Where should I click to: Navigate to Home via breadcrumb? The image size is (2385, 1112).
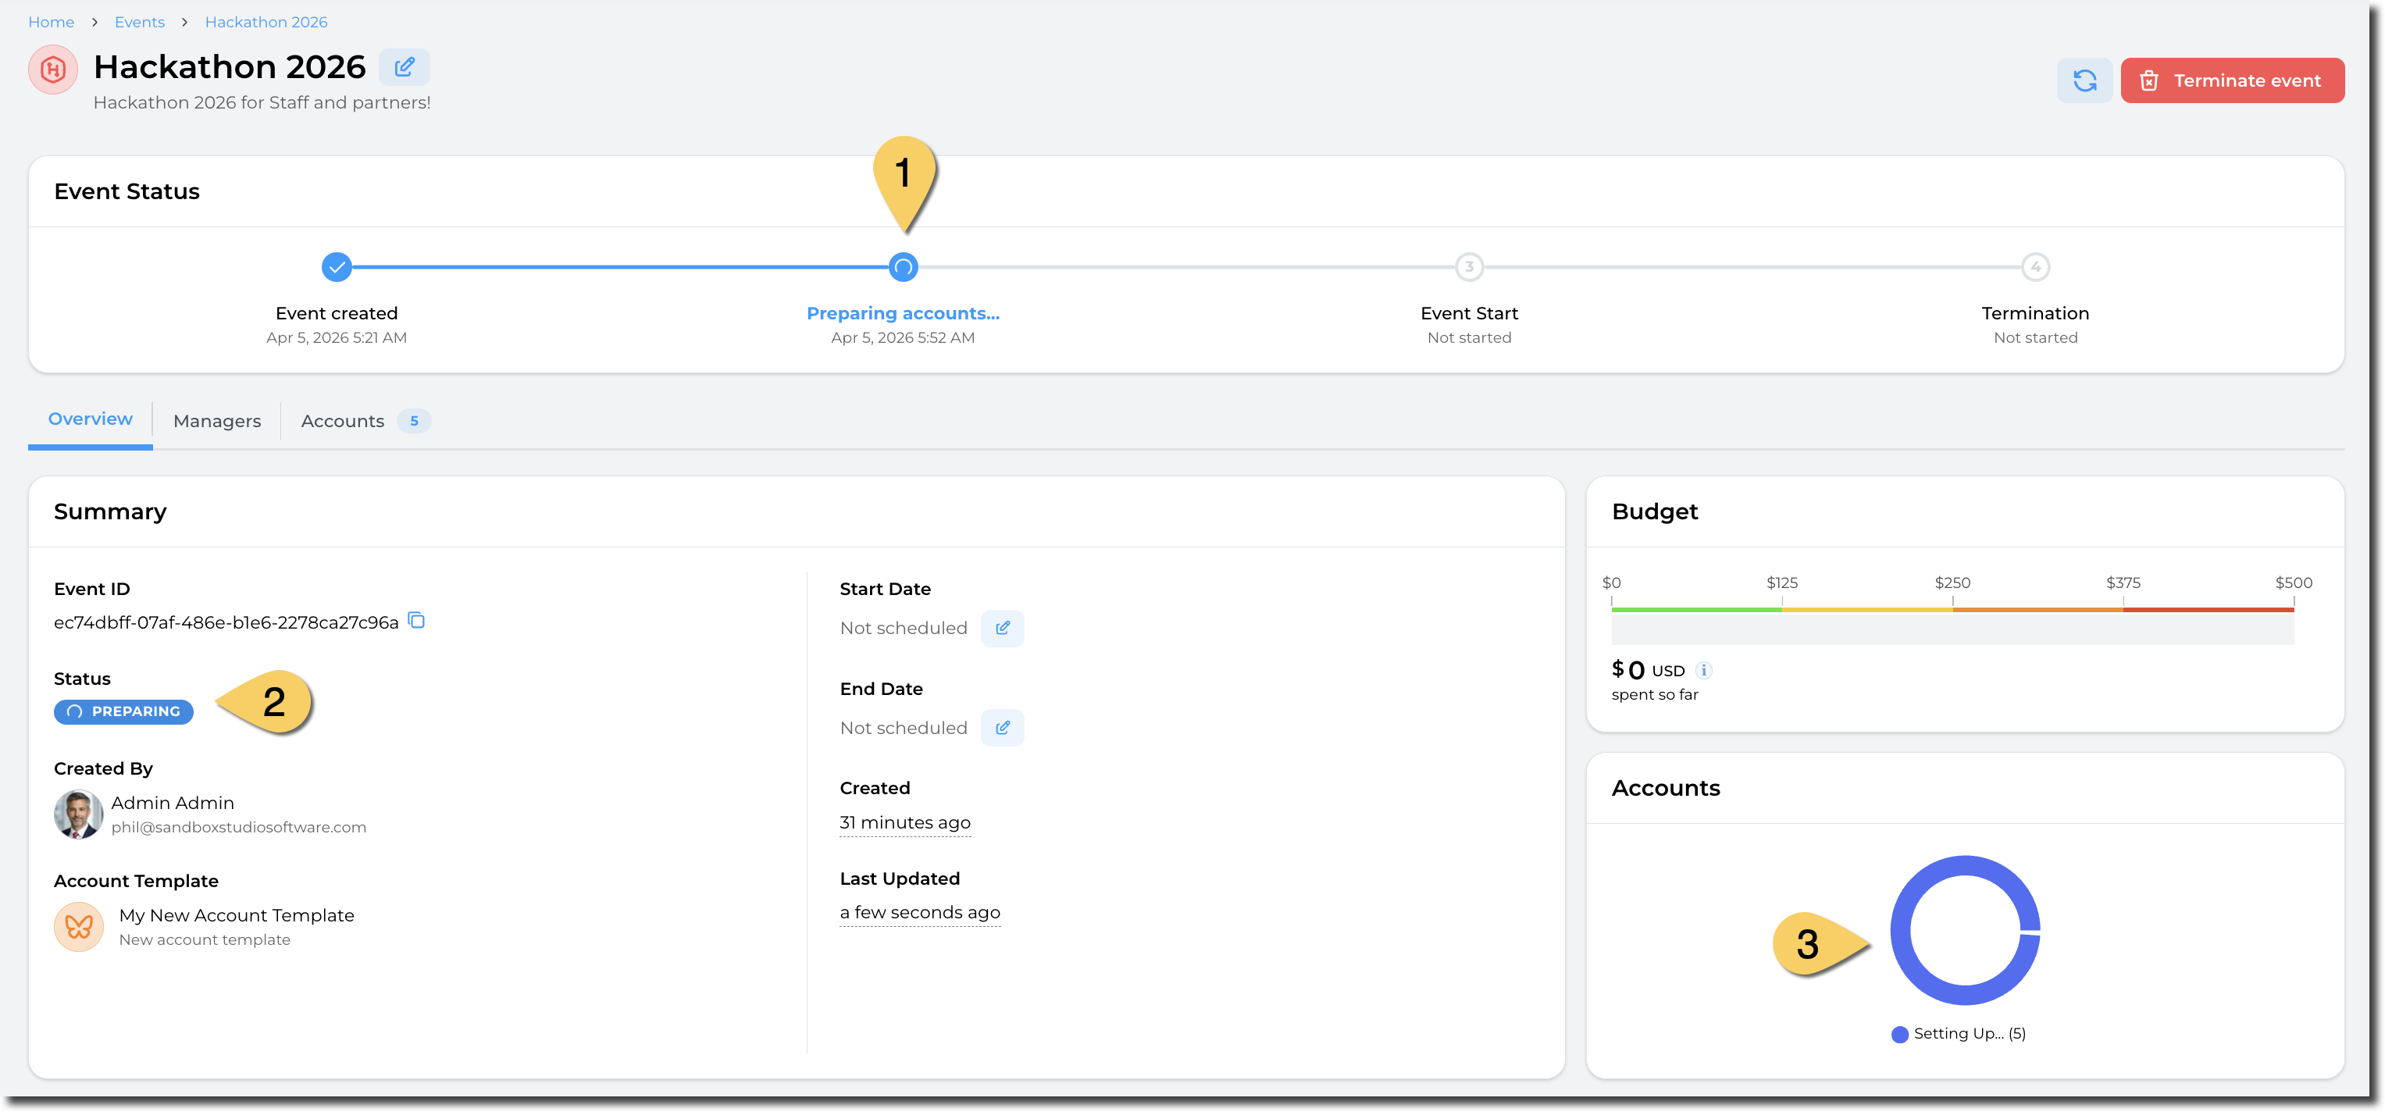pyautogui.click(x=51, y=22)
